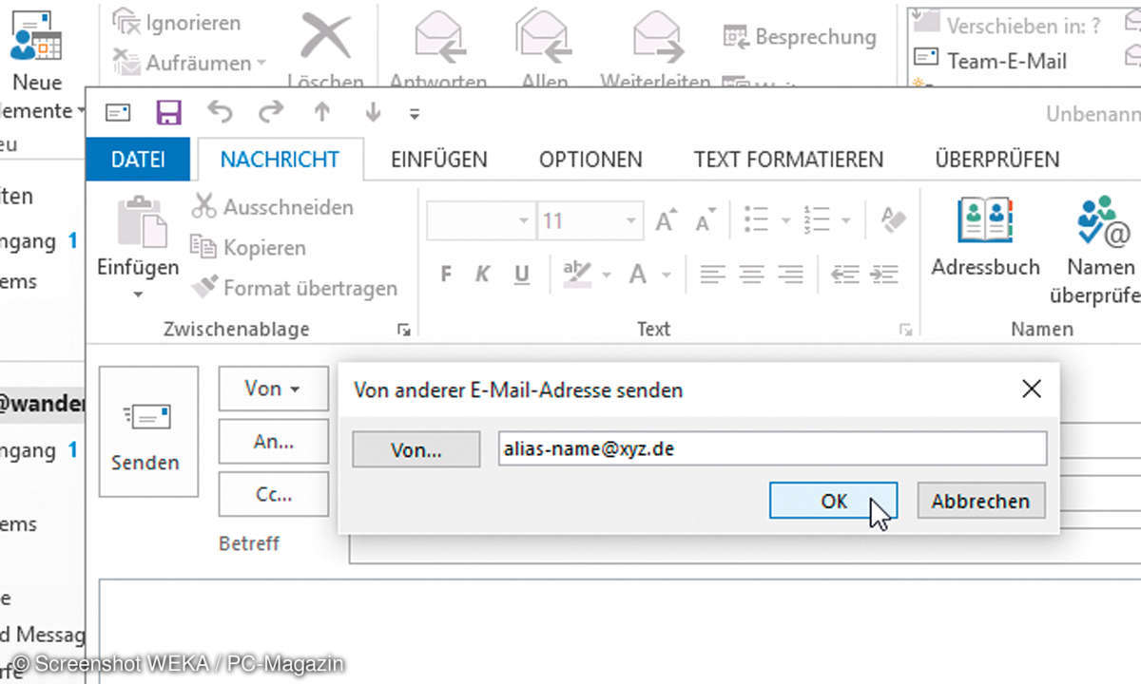Click Aufräumen in the main Outlook window
The height and width of the screenshot is (684, 1141).
tap(190, 63)
